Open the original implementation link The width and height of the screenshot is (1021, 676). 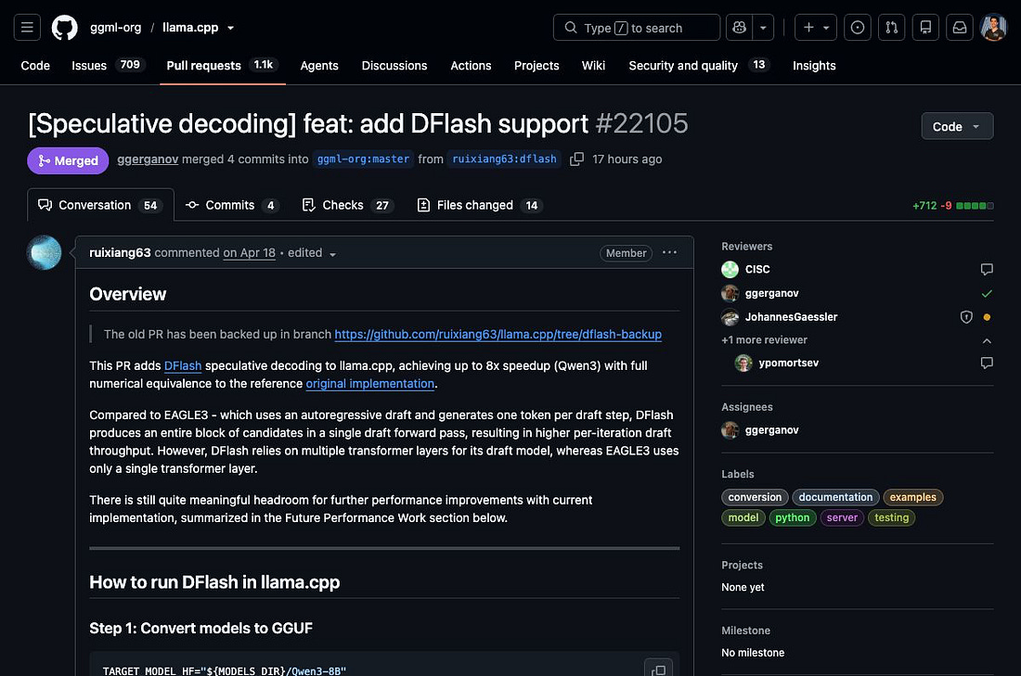pyautogui.click(x=369, y=383)
